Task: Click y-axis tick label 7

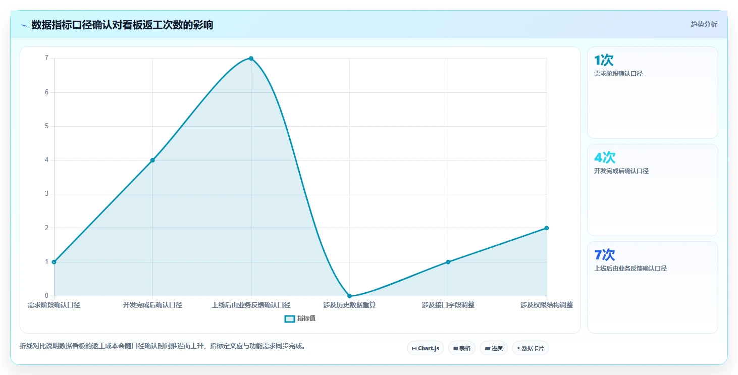Action: (x=46, y=58)
